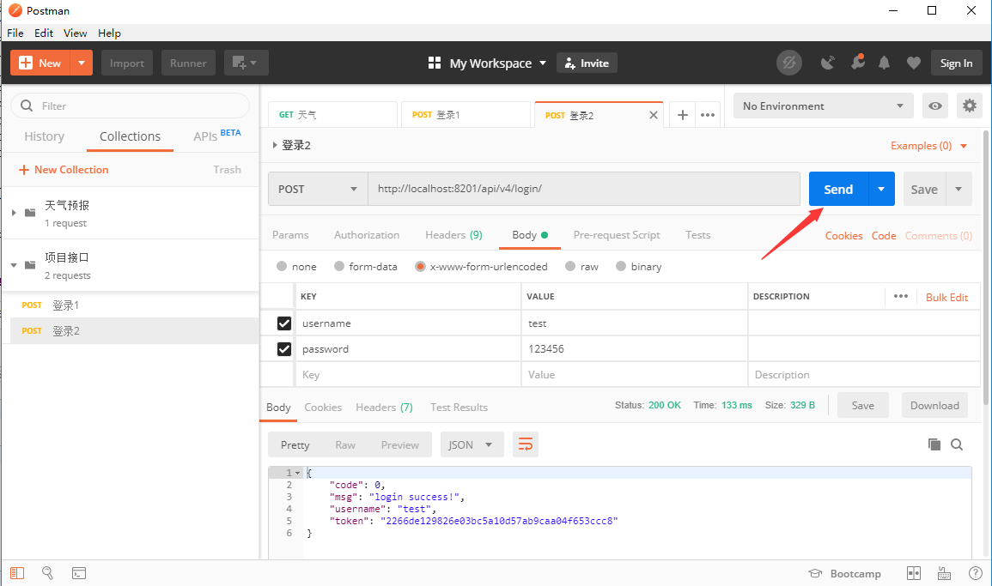Toggle line wrap icon in response viewer

pyautogui.click(x=525, y=444)
